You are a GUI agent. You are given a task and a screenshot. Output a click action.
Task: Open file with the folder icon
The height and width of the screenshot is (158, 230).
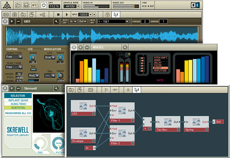click(x=18, y=5)
